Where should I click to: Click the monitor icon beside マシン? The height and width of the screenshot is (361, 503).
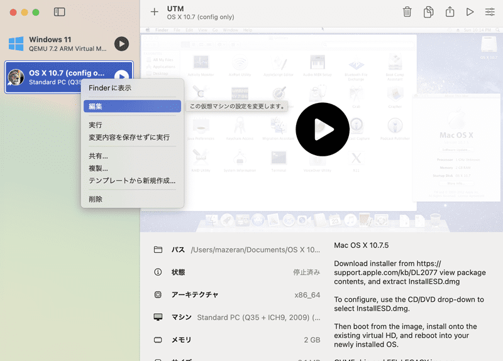point(158,317)
